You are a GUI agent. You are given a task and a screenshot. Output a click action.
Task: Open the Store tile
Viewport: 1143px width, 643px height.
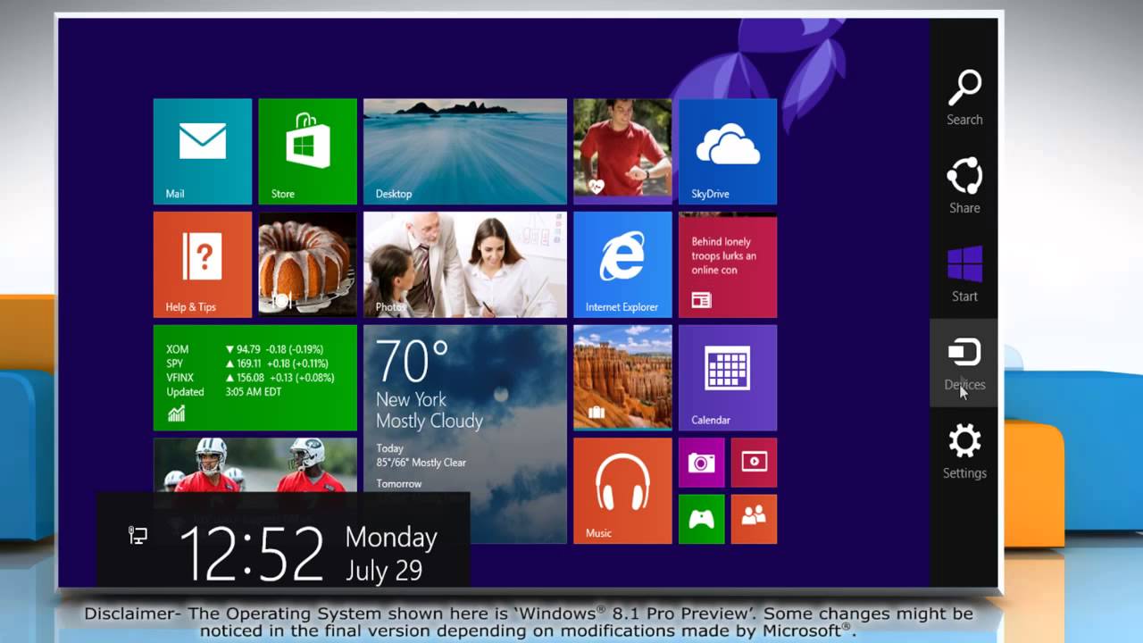tap(307, 152)
